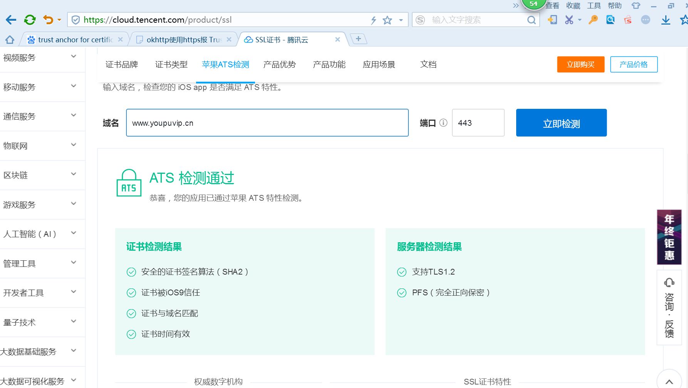Viewport: 688px width, 388px height.
Task: Click the home icon left of tabs
Action: (x=10, y=40)
